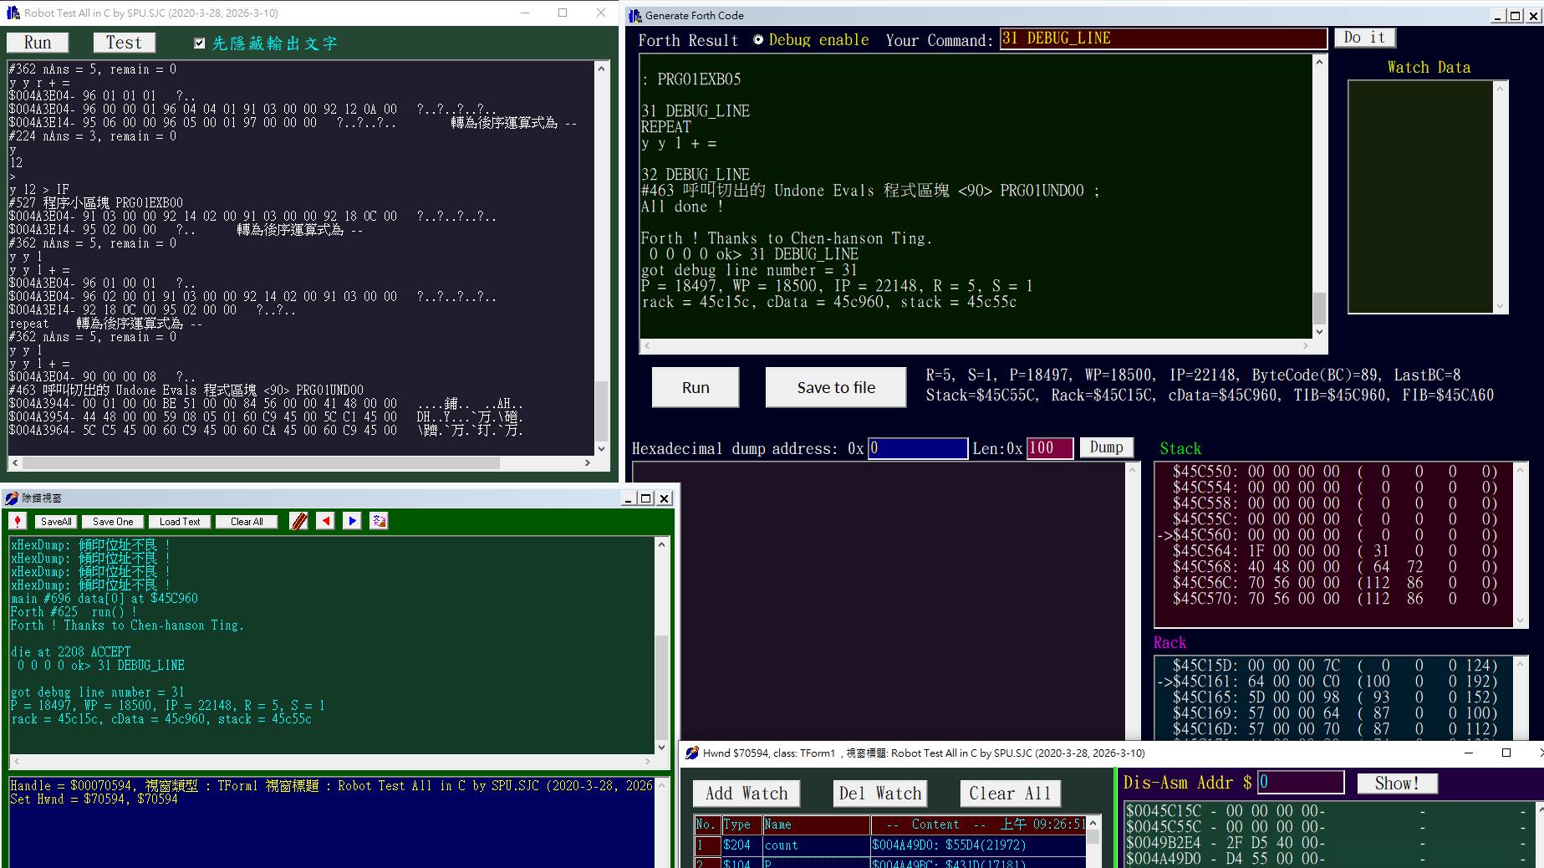This screenshot has height=868, width=1544.
Task: Click Save to file button
Action: (836, 387)
